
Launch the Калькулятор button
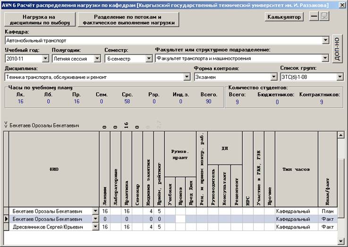tap(284, 17)
